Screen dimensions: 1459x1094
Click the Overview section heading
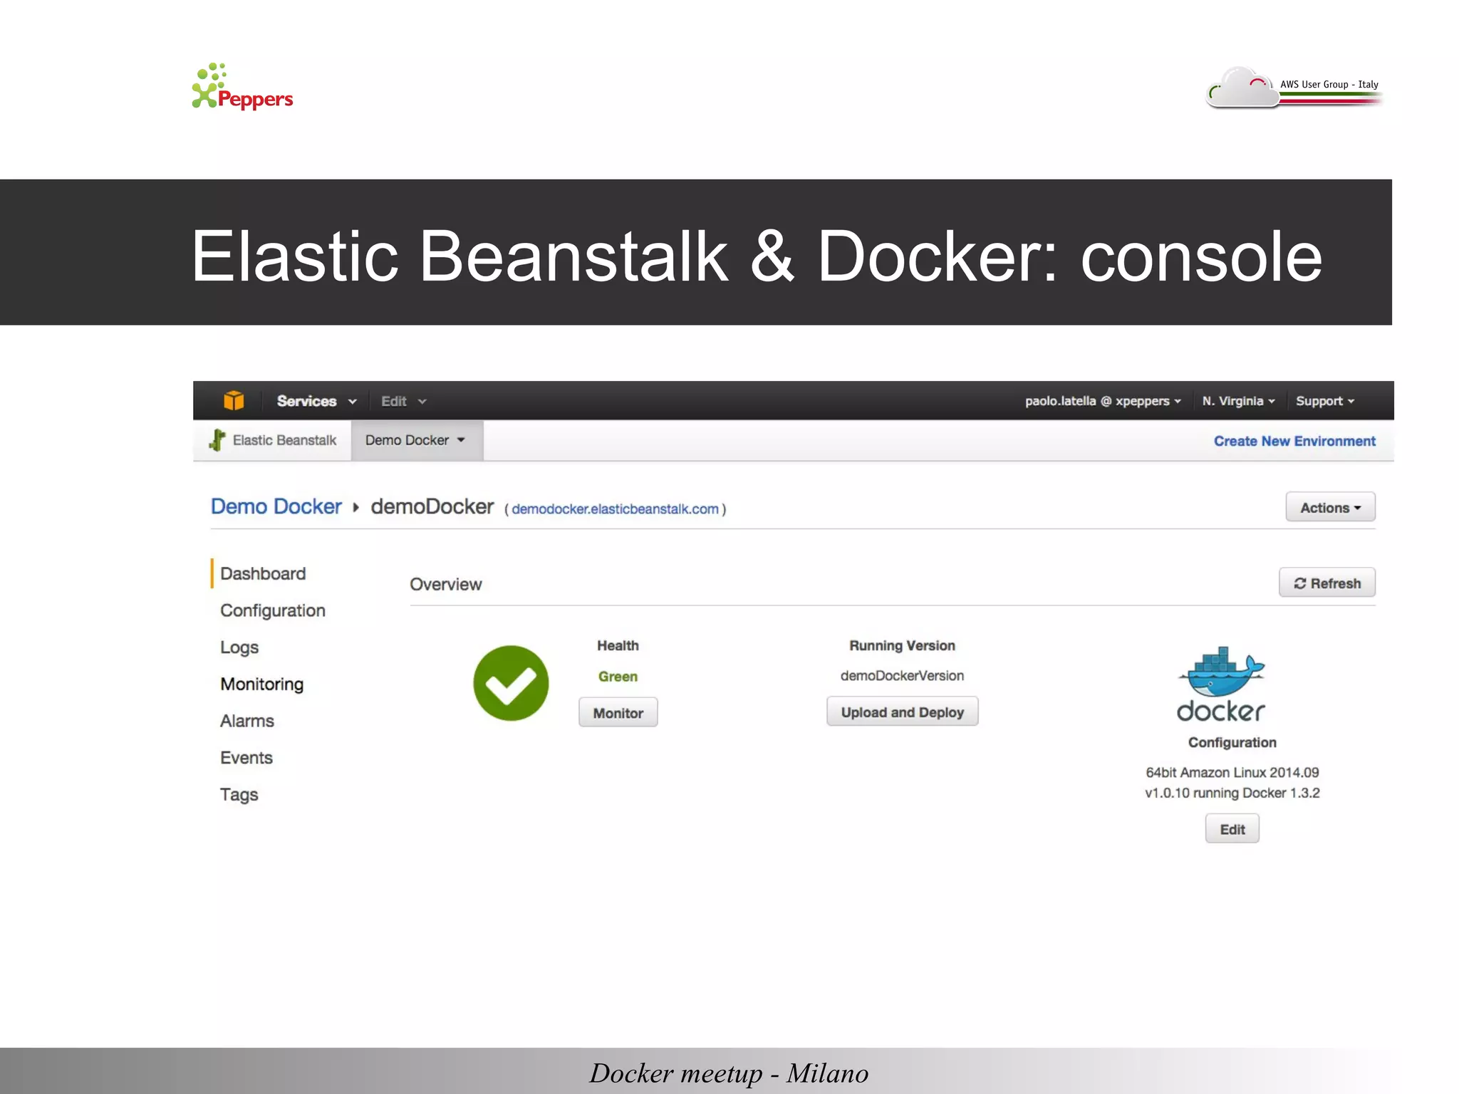click(446, 585)
